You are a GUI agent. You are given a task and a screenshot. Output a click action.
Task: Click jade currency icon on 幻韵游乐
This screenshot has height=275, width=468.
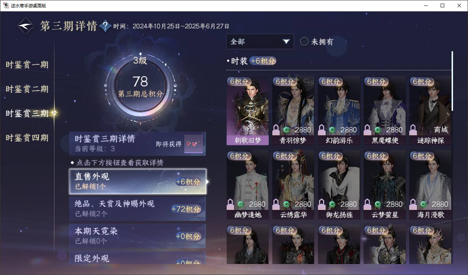[x=332, y=130]
